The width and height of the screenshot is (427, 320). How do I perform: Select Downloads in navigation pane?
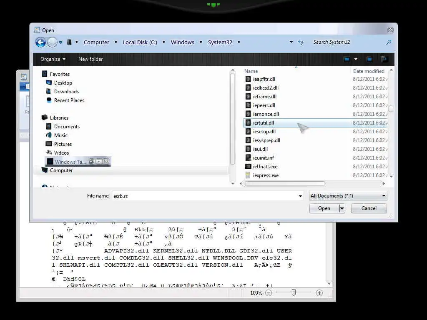(66, 91)
